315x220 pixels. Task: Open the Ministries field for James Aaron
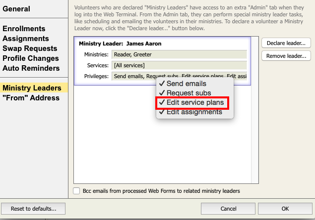(x=179, y=54)
